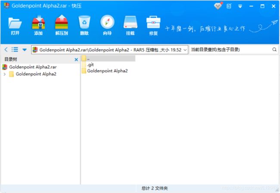Click the magnifier search icon
The width and height of the screenshot is (280, 193).
tap(274, 50)
